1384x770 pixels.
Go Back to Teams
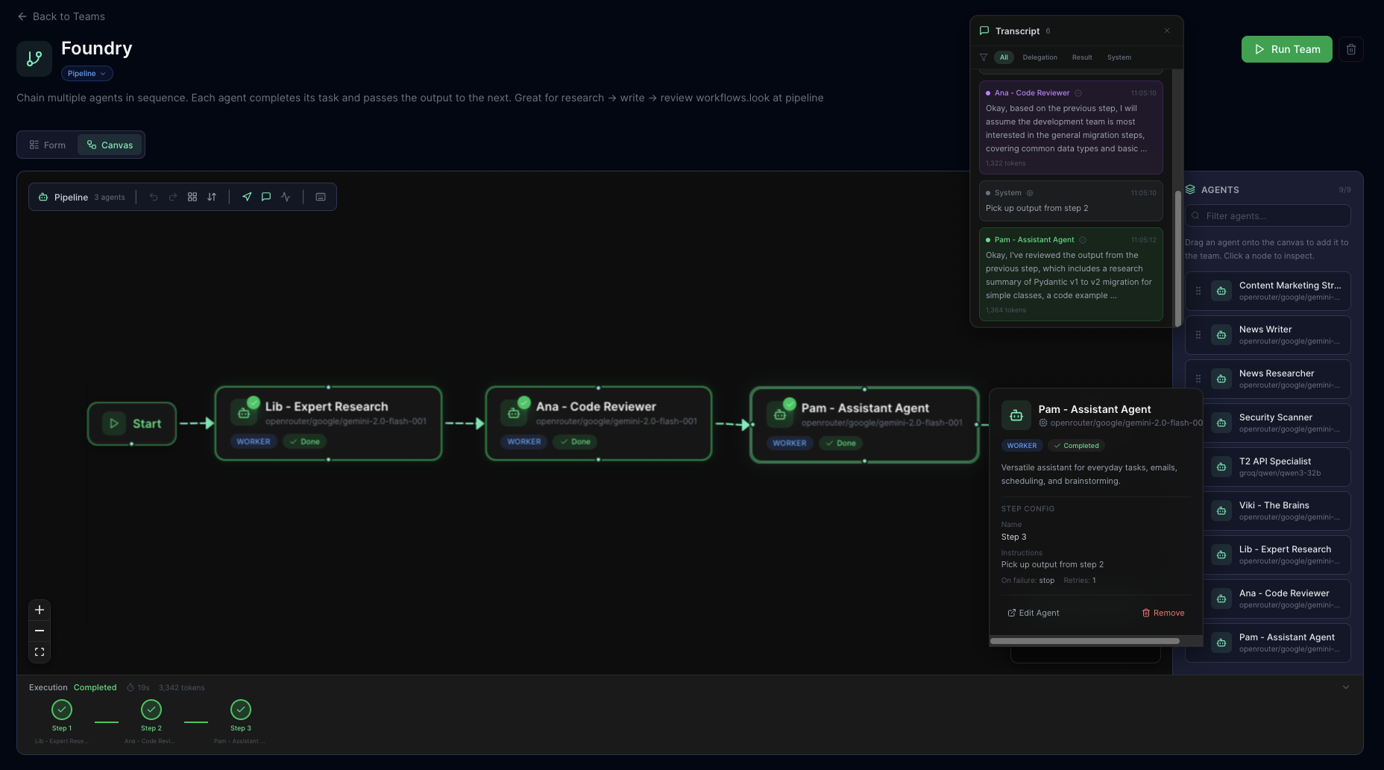(61, 16)
